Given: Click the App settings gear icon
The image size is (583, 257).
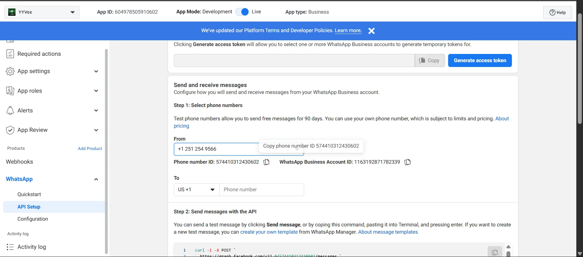Looking at the screenshot, I should coord(10,71).
